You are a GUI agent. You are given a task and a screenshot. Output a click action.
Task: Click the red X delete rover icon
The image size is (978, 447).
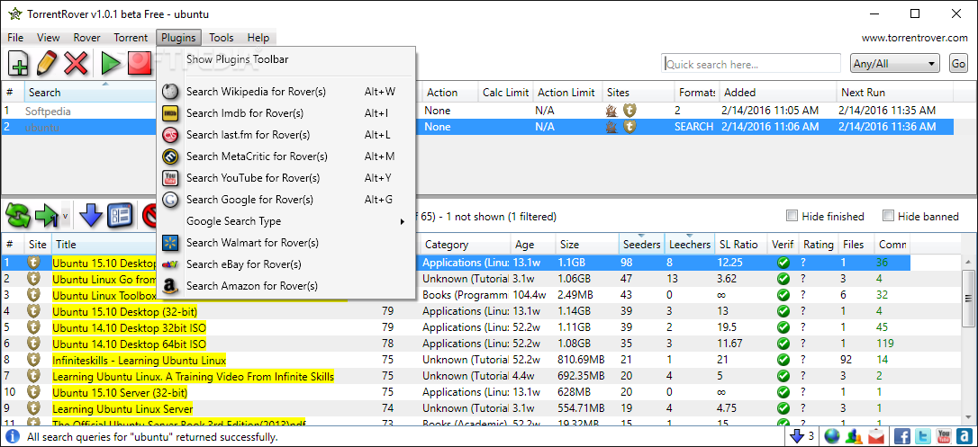coord(76,64)
